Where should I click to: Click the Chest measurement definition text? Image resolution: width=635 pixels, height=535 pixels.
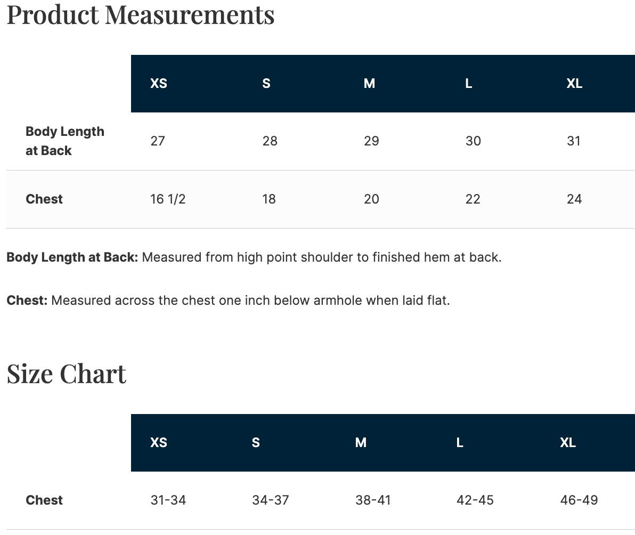229,301
